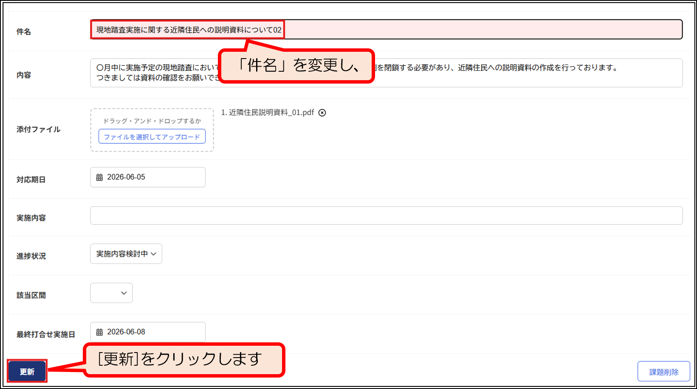Open the attached file 近隣住民説明資料_01.pdf

coord(271,112)
